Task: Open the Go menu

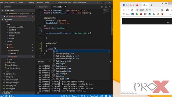Action: 26,2
